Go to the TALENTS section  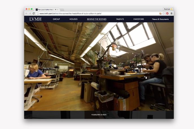[120, 19]
